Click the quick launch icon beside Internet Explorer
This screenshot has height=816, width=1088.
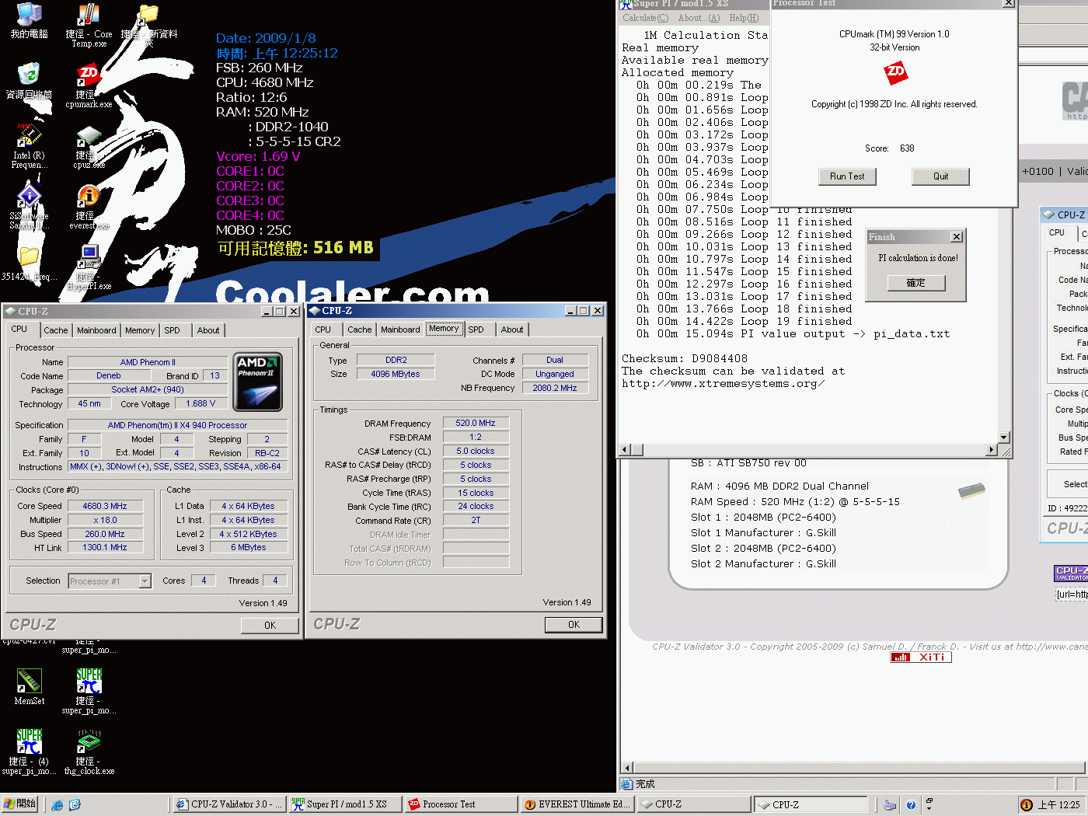coord(75,805)
